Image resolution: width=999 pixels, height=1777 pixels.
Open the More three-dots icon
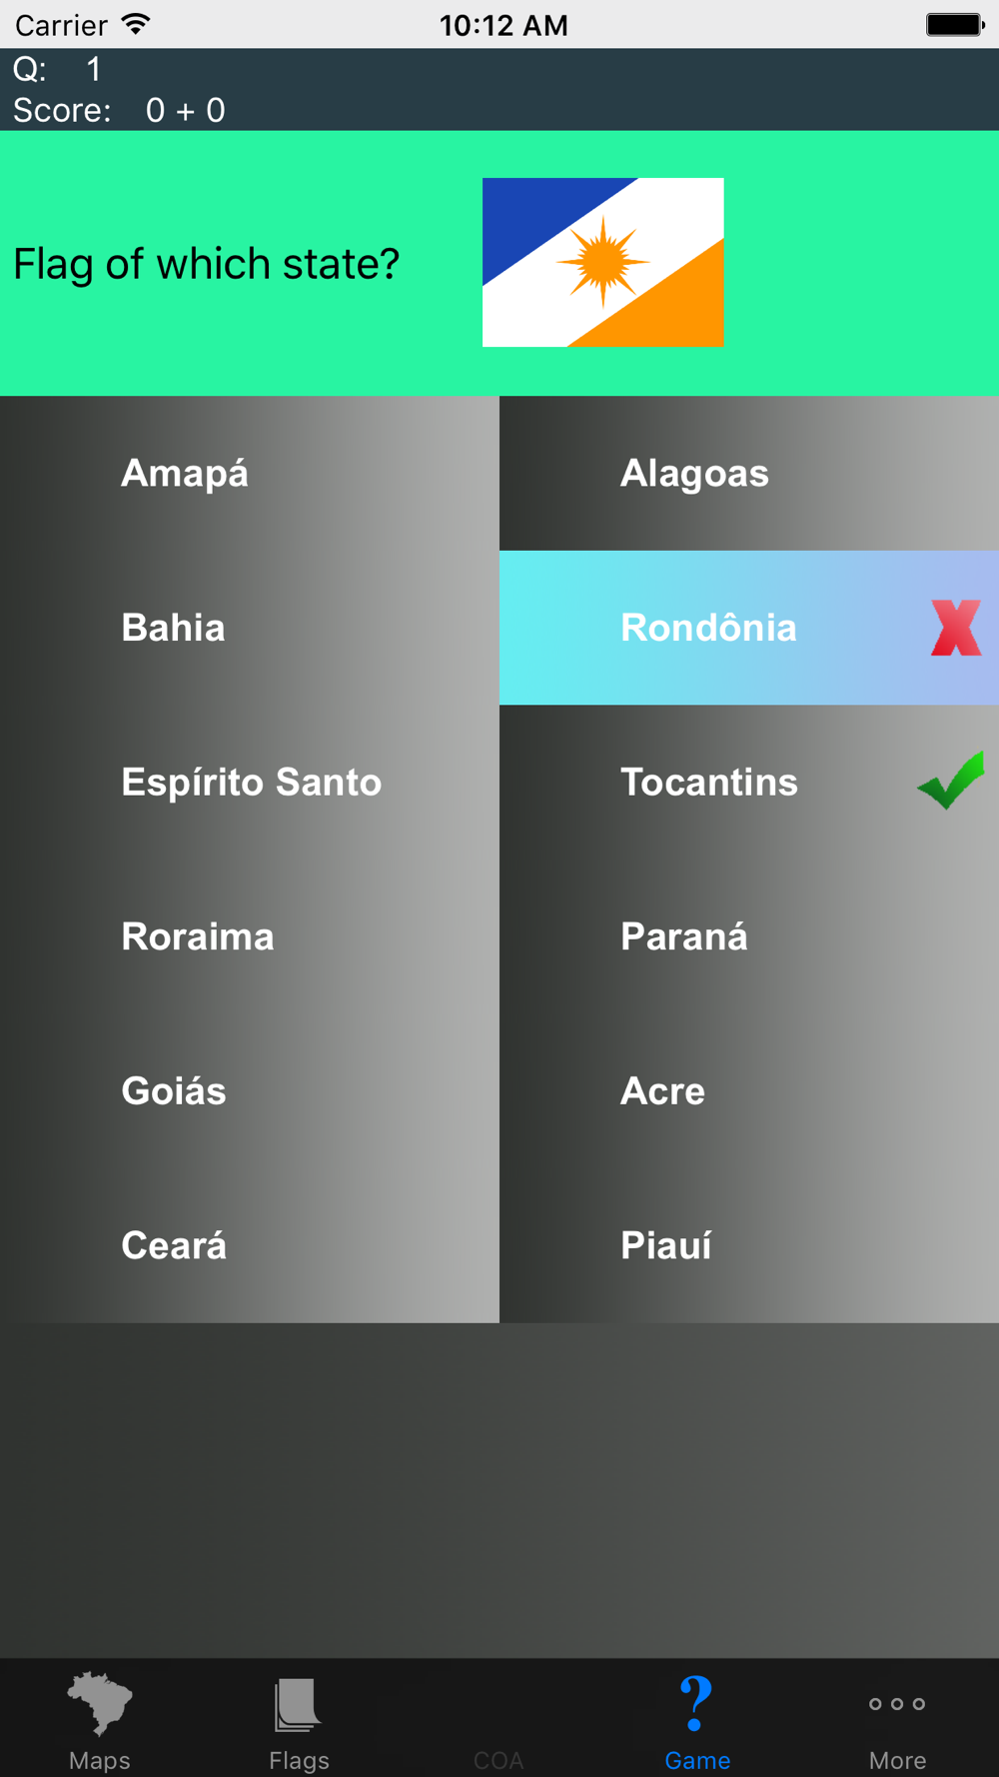pos(897,1703)
